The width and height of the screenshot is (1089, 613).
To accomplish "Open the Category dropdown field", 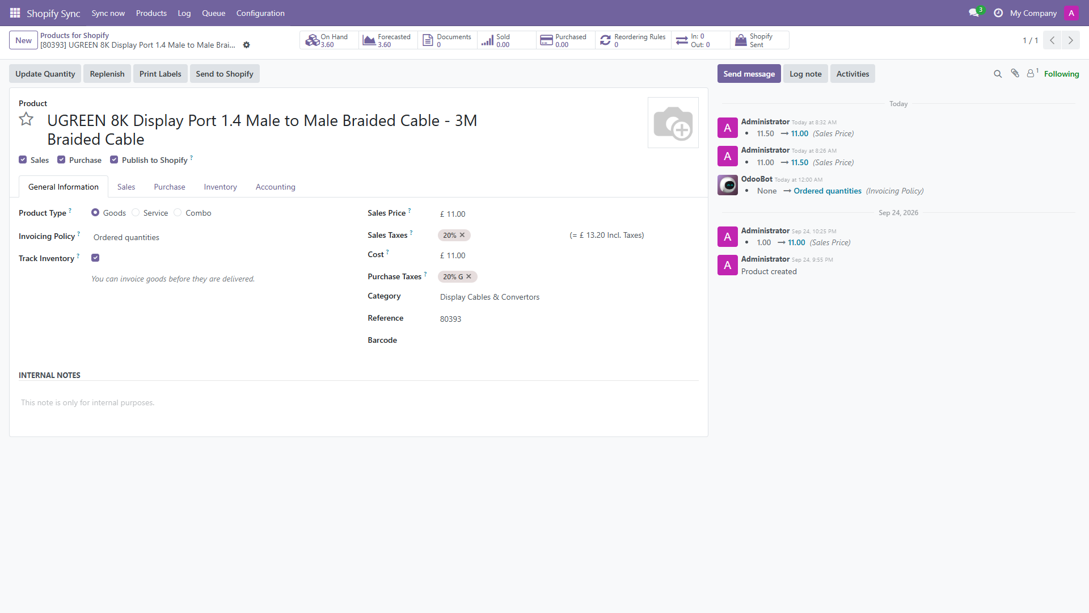I will [569, 297].
